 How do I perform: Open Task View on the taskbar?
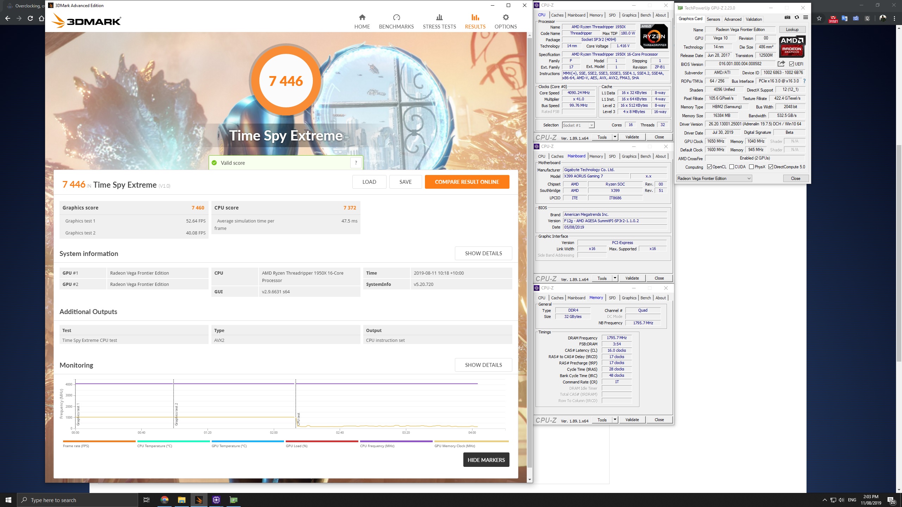tap(147, 500)
